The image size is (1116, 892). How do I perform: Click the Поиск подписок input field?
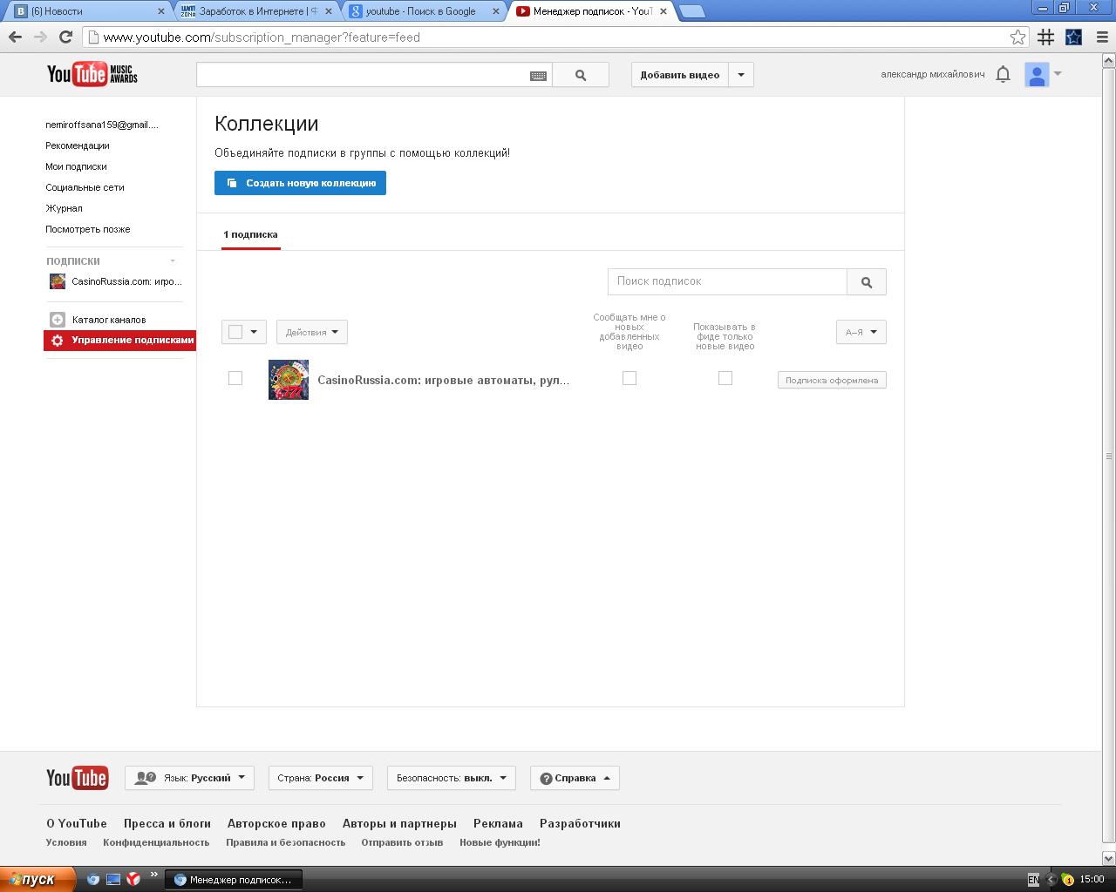[x=727, y=281]
